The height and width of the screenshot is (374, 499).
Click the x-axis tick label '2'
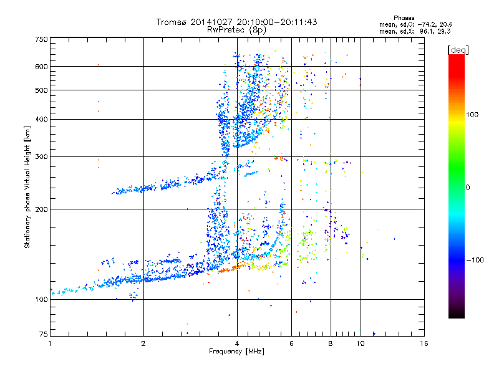pyautogui.click(x=143, y=343)
